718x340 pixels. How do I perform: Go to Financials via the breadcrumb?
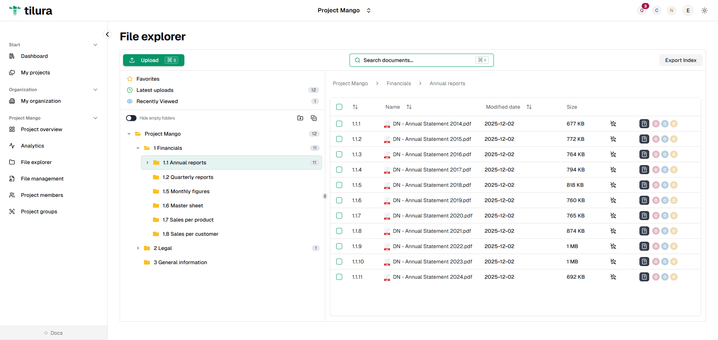coord(398,83)
